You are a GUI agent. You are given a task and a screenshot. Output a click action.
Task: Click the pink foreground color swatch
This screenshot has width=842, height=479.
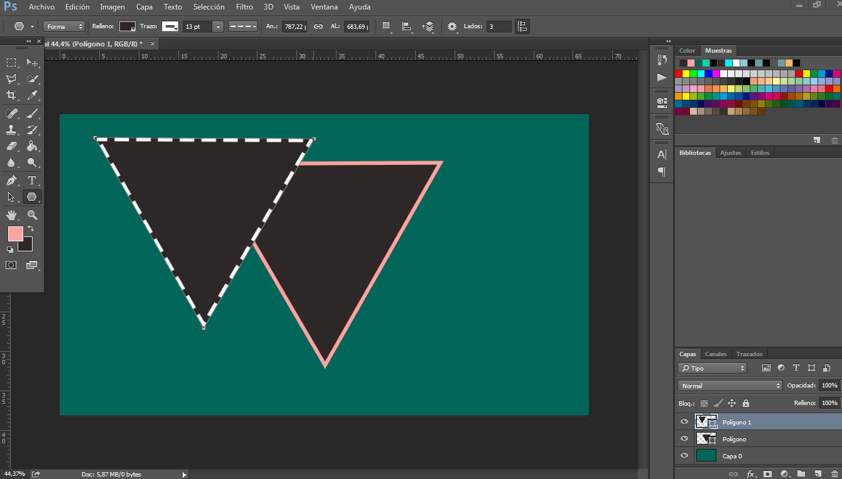15,234
